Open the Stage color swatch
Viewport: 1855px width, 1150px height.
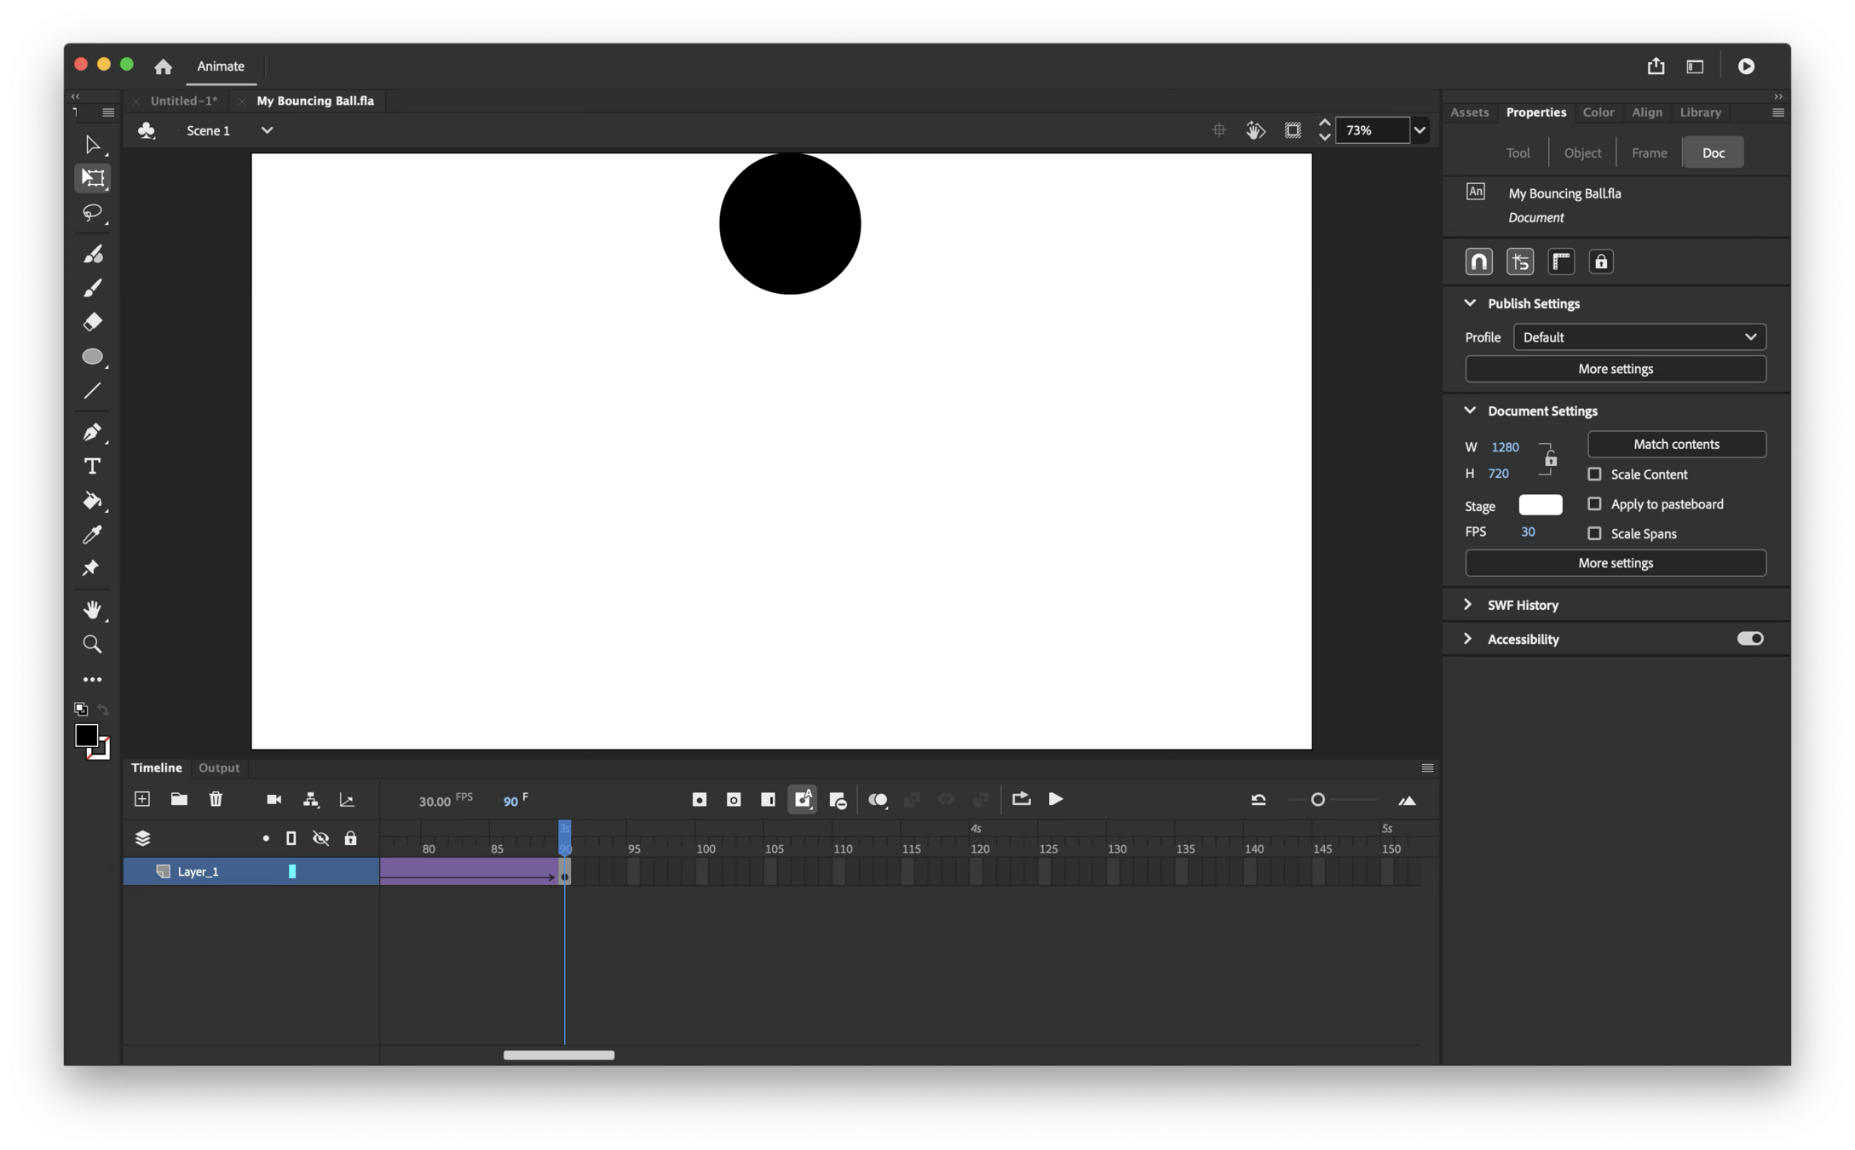tap(1540, 505)
